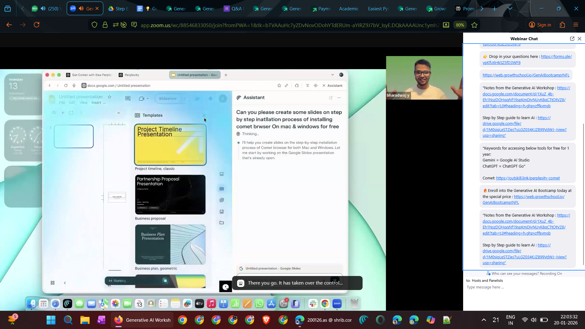This screenshot has height=329, width=585.
Task: Open the battery status in the system tray
Action: pos(544,320)
